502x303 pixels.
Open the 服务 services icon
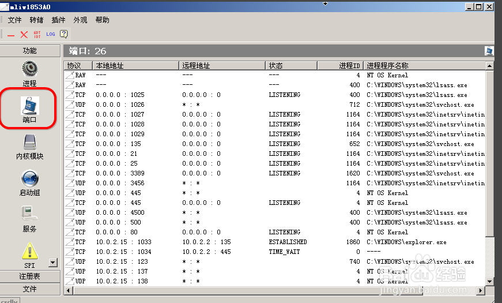[x=30, y=214]
